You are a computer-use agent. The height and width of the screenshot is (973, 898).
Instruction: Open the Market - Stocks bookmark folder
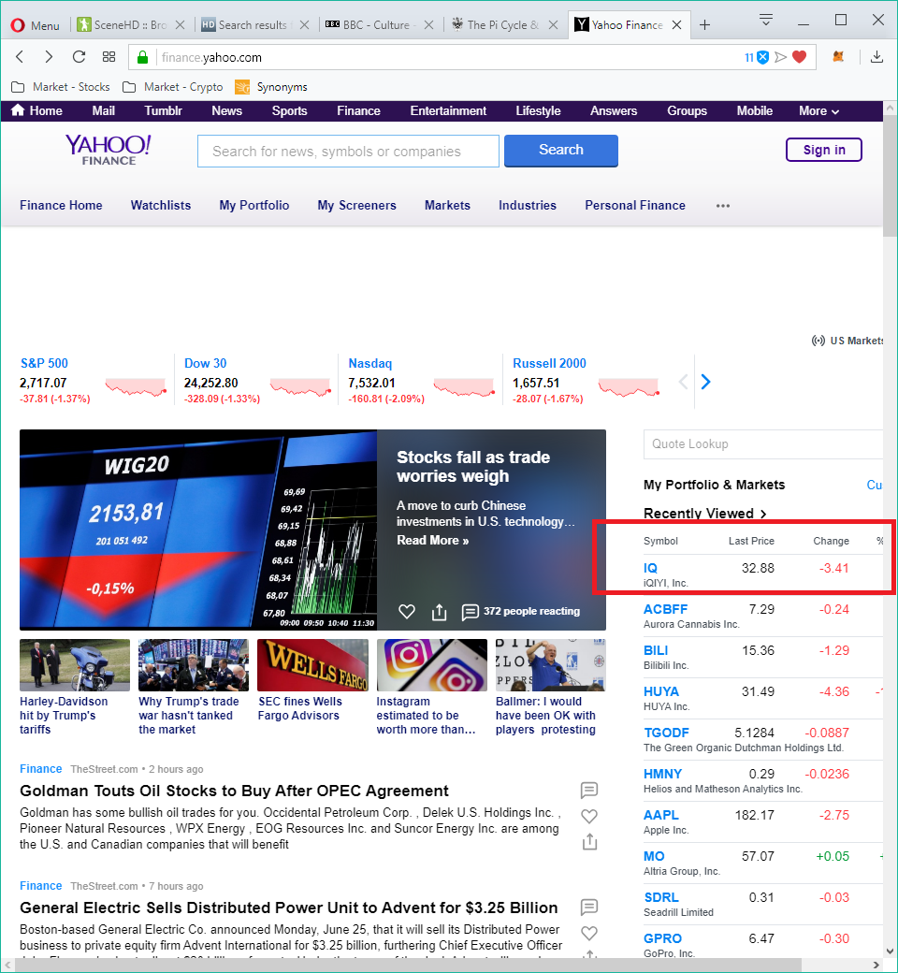(x=61, y=87)
